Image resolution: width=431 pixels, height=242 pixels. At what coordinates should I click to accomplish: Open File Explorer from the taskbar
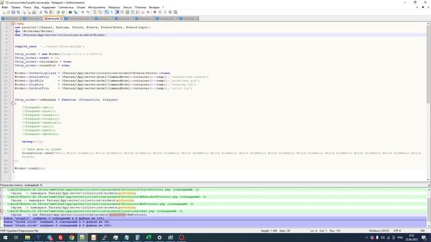click(x=27, y=237)
